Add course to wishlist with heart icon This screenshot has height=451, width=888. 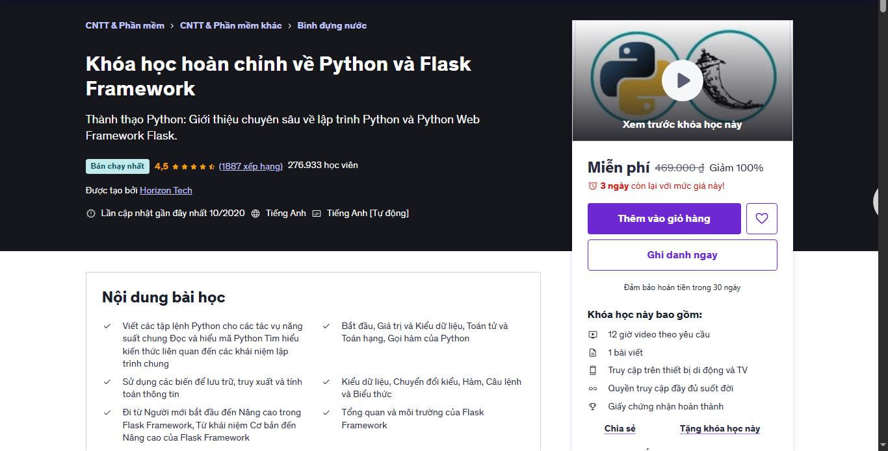click(x=762, y=219)
